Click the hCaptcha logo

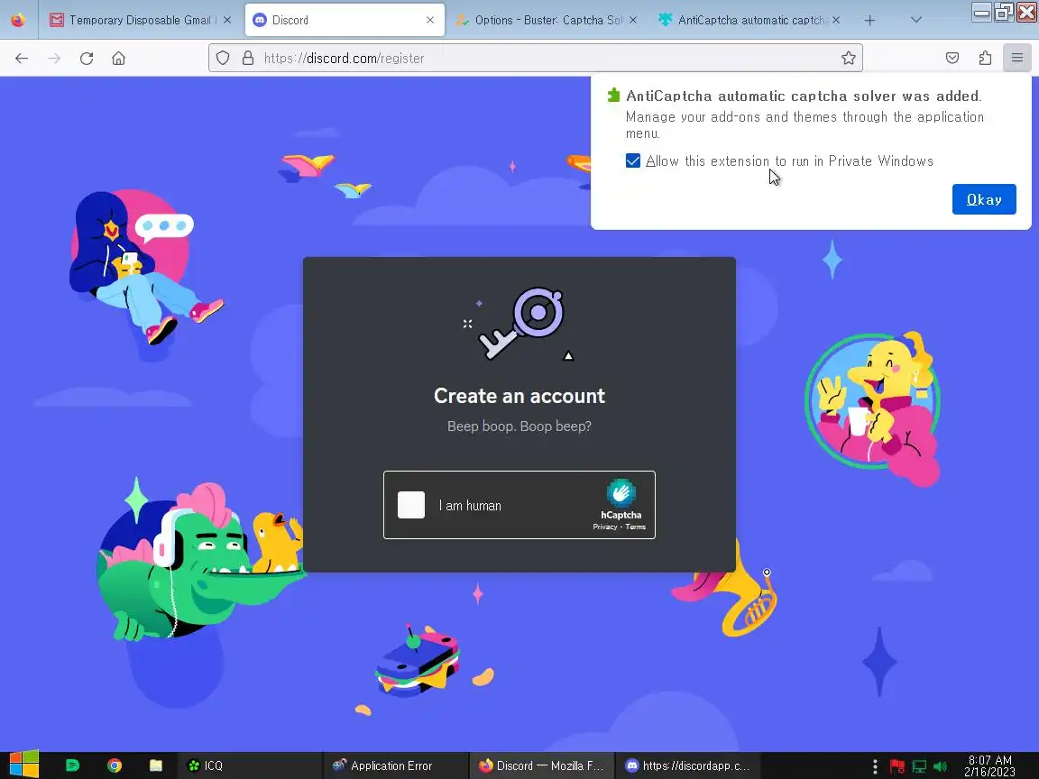click(621, 493)
